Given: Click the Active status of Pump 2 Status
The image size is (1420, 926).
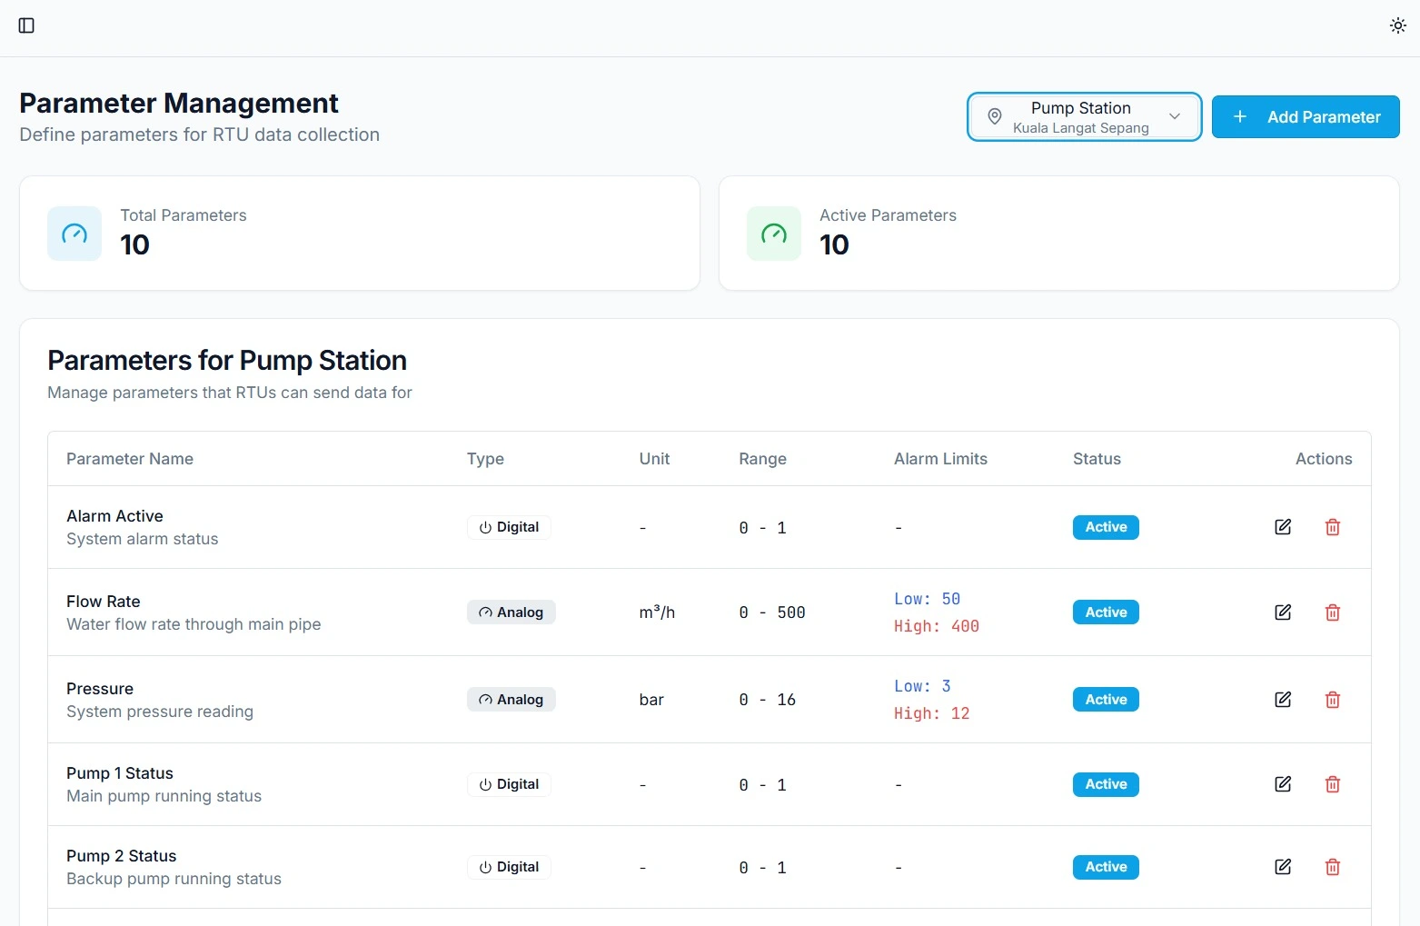Looking at the screenshot, I should (1106, 867).
